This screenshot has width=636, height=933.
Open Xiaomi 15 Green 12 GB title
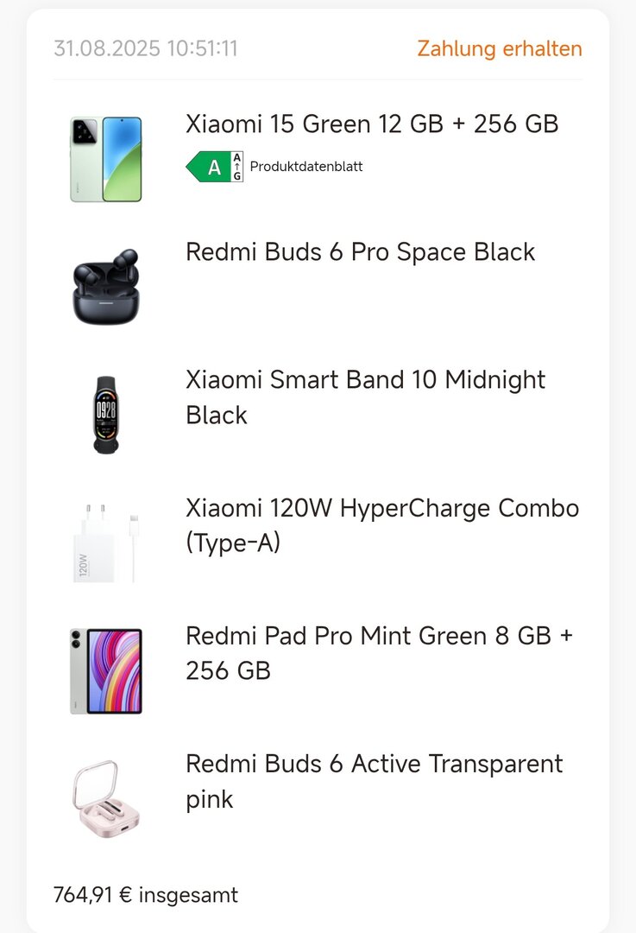coord(372,124)
